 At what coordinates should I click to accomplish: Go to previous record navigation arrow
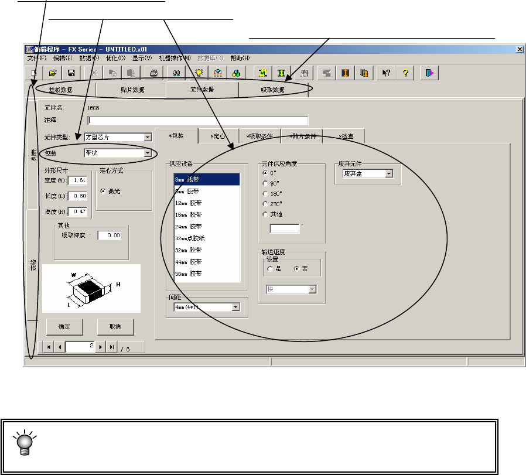click(60, 347)
